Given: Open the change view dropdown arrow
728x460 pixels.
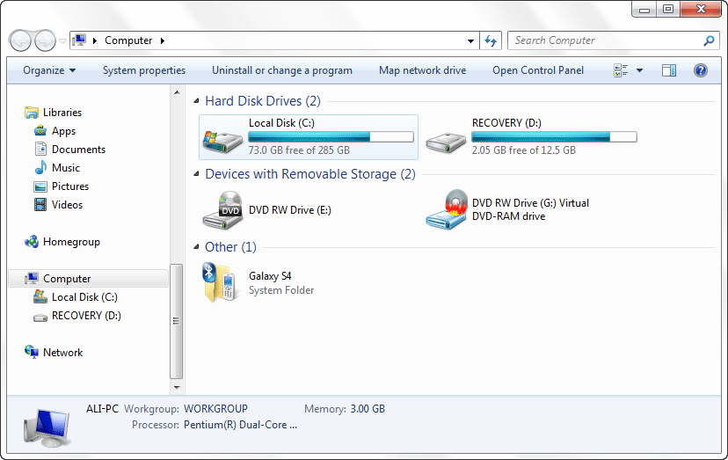Looking at the screenshot, I should (x=639, y=70).
